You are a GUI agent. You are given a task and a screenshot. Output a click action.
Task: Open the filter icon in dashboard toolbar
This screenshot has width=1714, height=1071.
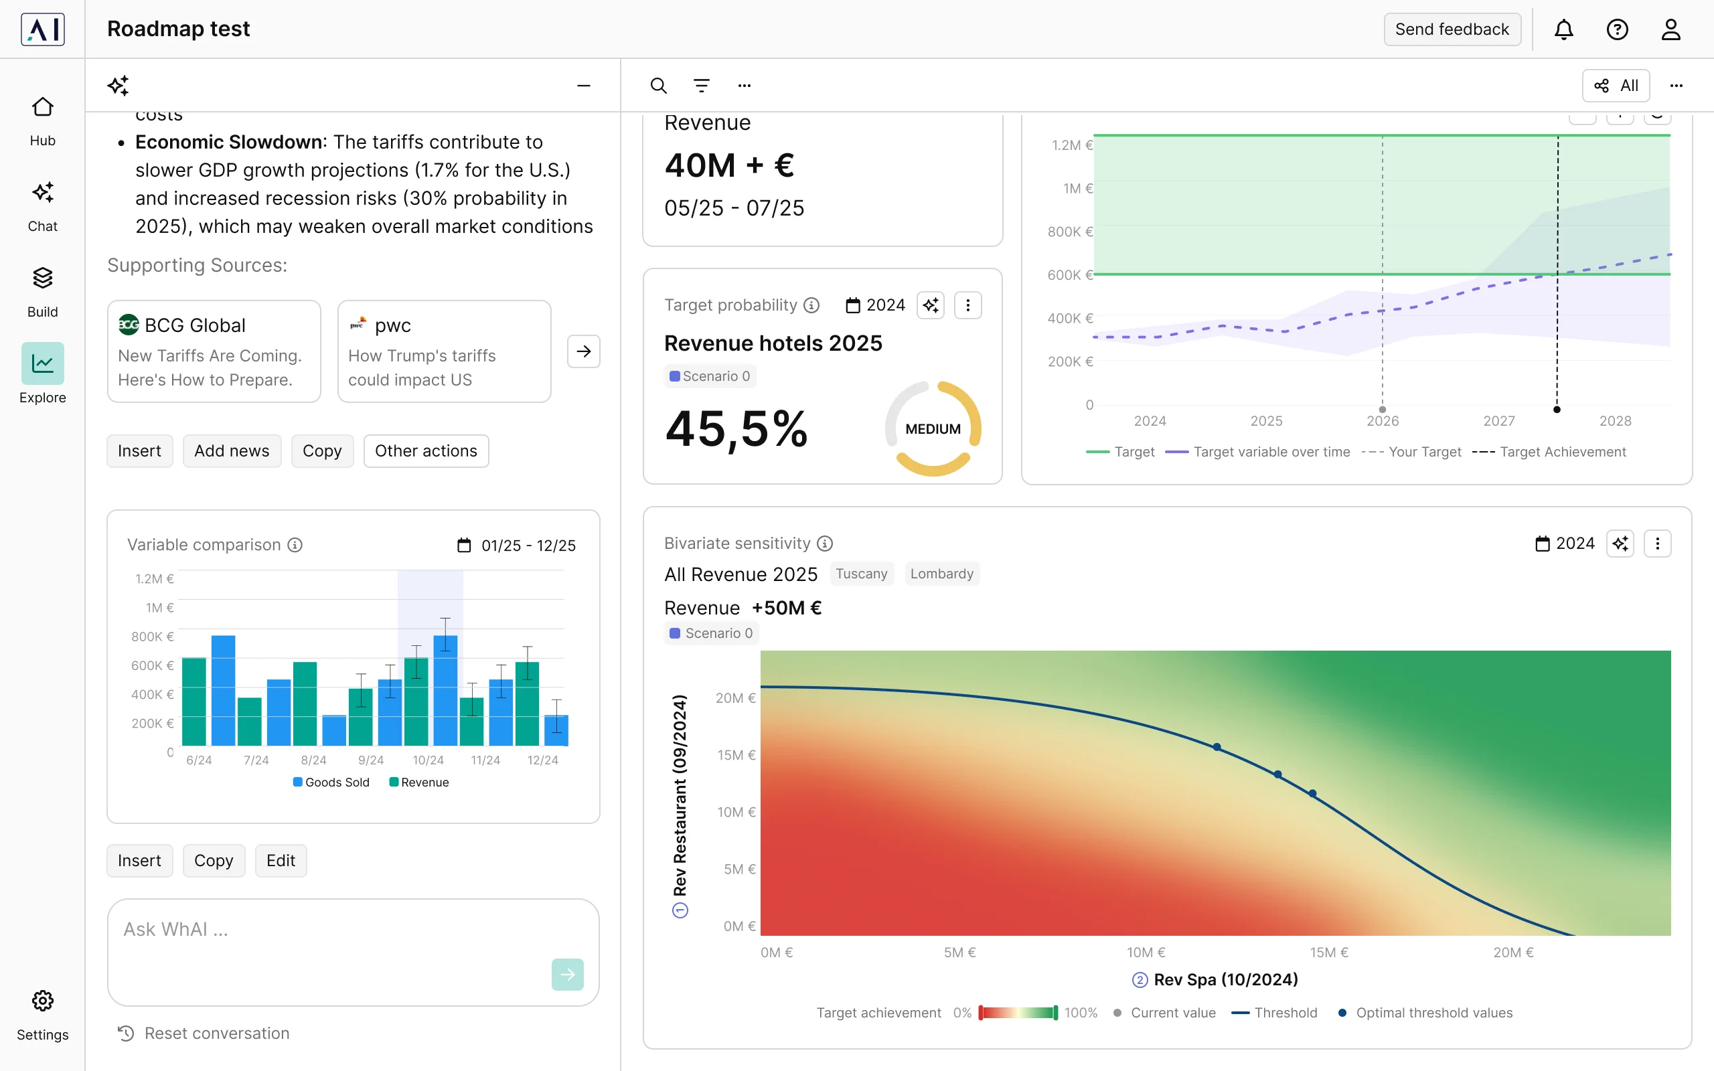tap(701, 86)
